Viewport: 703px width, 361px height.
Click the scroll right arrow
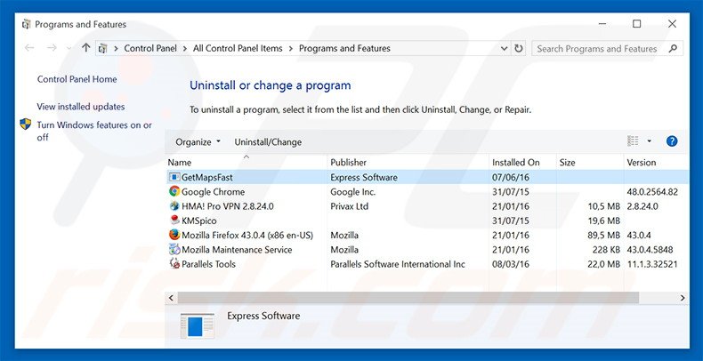click(683, 297)
